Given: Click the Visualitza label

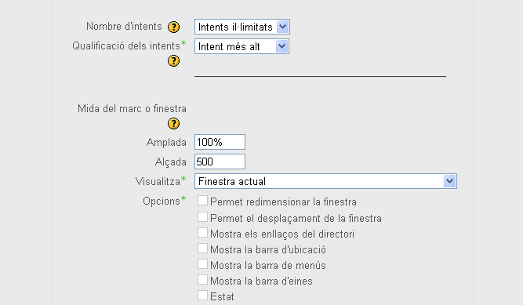Looking at the screenshot, I should (158, 182).
